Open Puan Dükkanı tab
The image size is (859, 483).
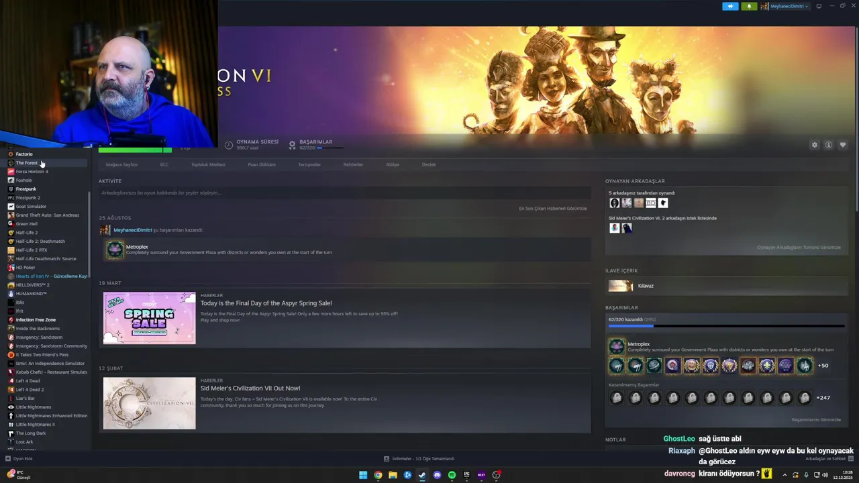point(262,164)
